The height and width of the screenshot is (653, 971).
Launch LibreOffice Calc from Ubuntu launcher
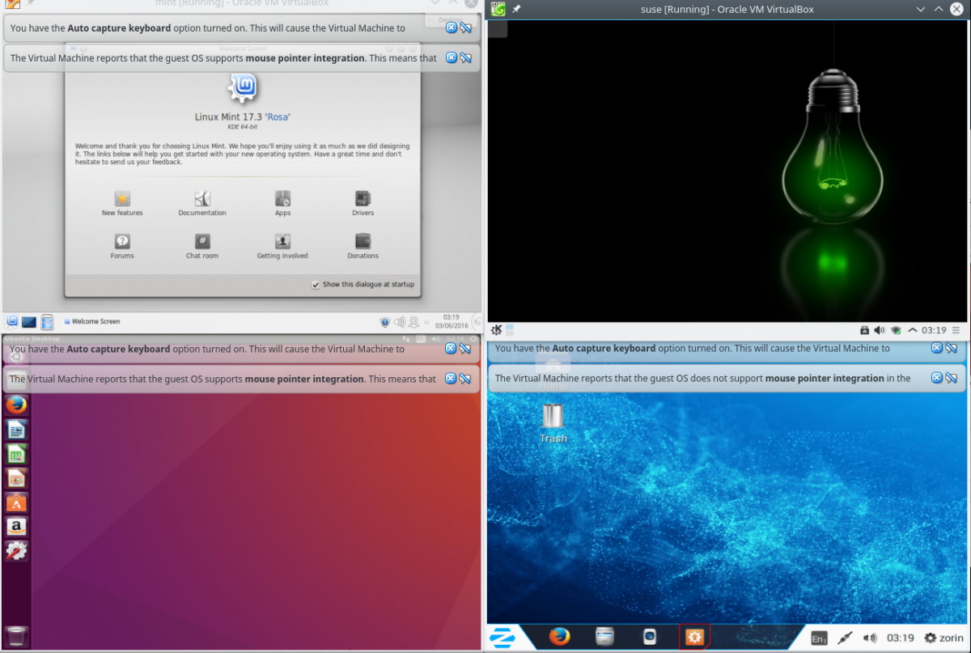pos(17,453)
